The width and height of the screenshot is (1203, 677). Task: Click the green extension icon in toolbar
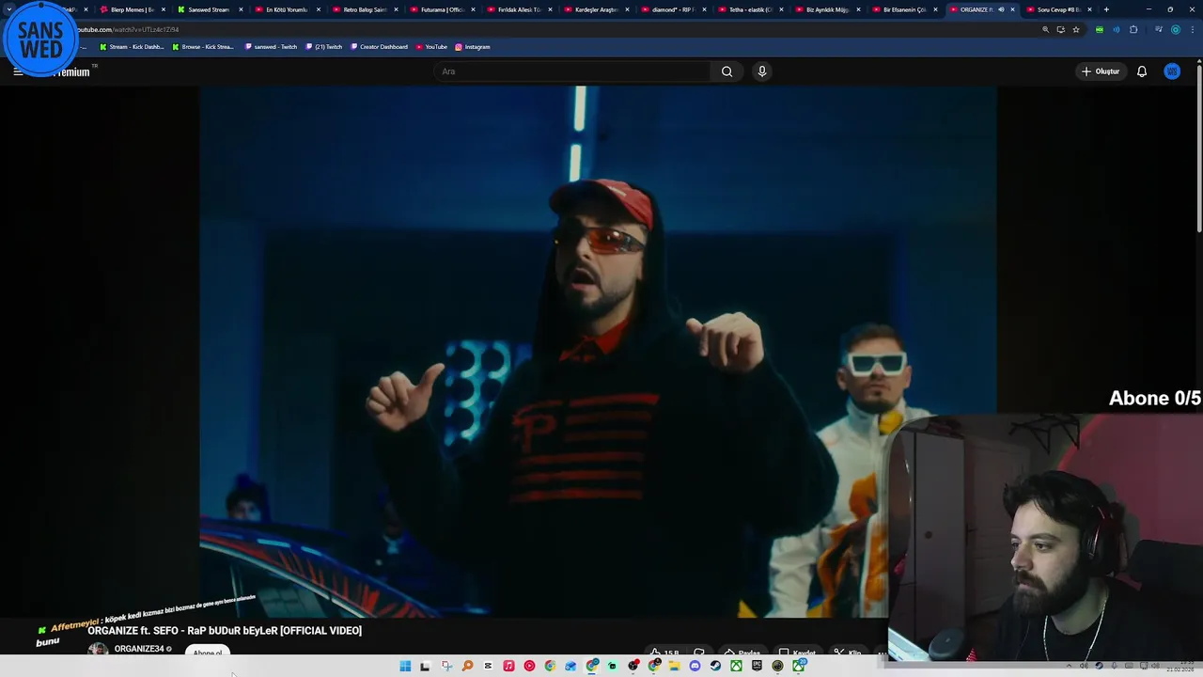[1100, 29]
